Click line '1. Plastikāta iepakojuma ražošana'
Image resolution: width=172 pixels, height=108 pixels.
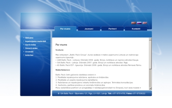coord(82,77)
